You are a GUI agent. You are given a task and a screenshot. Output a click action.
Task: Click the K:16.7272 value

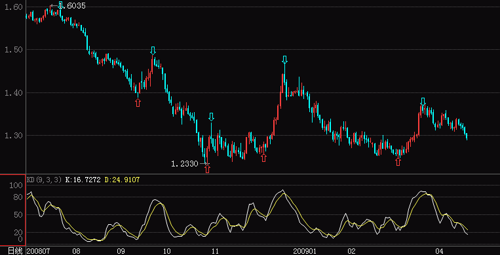[x=83, y=180]
